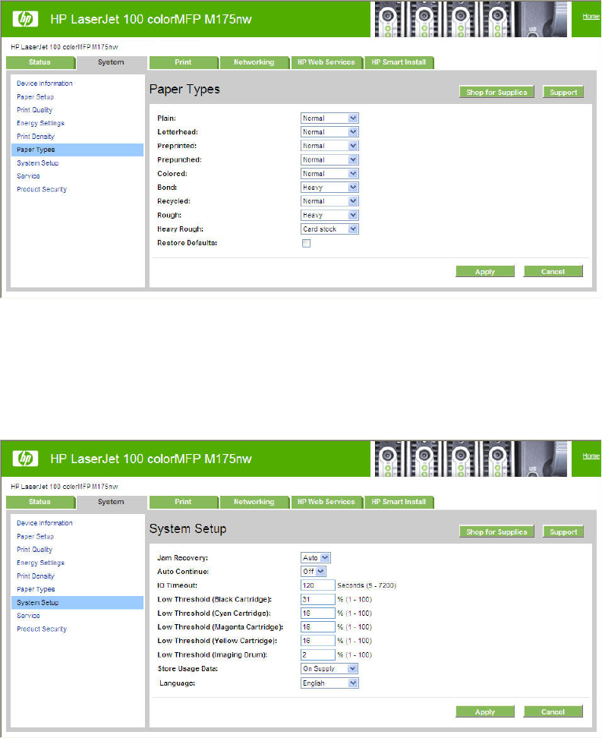602x738 pixels.
Task: Open Energy Settings in Paper Types page sidebar
Action: [40, 123]
